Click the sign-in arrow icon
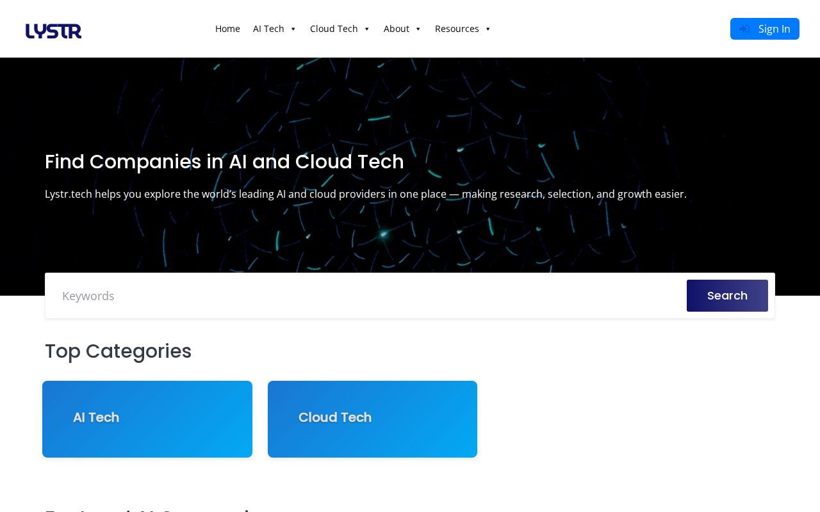The width and height of the screenshot is (820, 512). 744,29
